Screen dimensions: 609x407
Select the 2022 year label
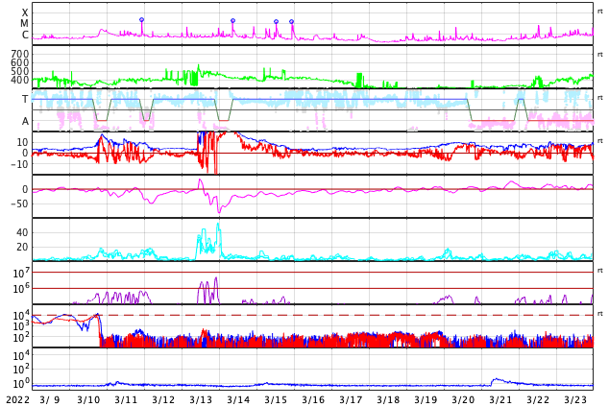tap(18, 400)
